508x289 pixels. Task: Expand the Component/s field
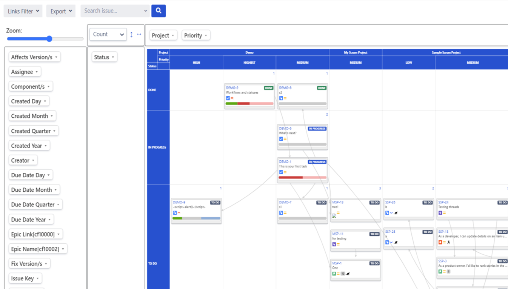tap(31, 86)
